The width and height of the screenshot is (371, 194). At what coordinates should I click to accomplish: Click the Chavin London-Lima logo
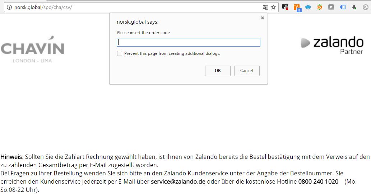[x=32, y=49]
